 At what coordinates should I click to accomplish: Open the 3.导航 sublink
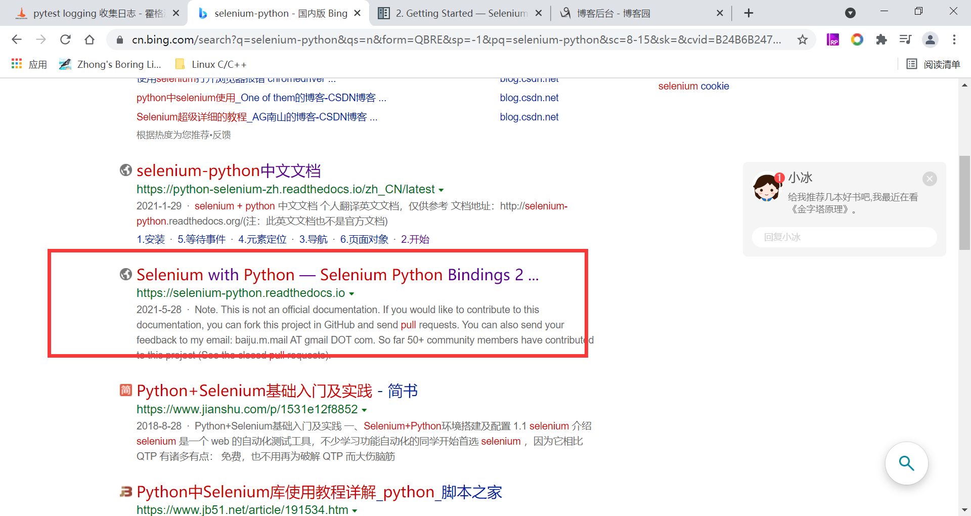(314, 239)
